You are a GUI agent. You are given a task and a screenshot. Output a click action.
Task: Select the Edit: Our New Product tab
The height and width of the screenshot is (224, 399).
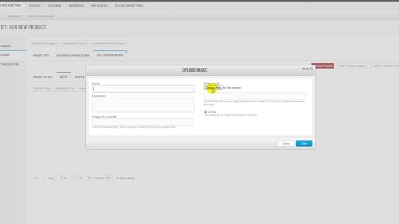tap(110, 55)
